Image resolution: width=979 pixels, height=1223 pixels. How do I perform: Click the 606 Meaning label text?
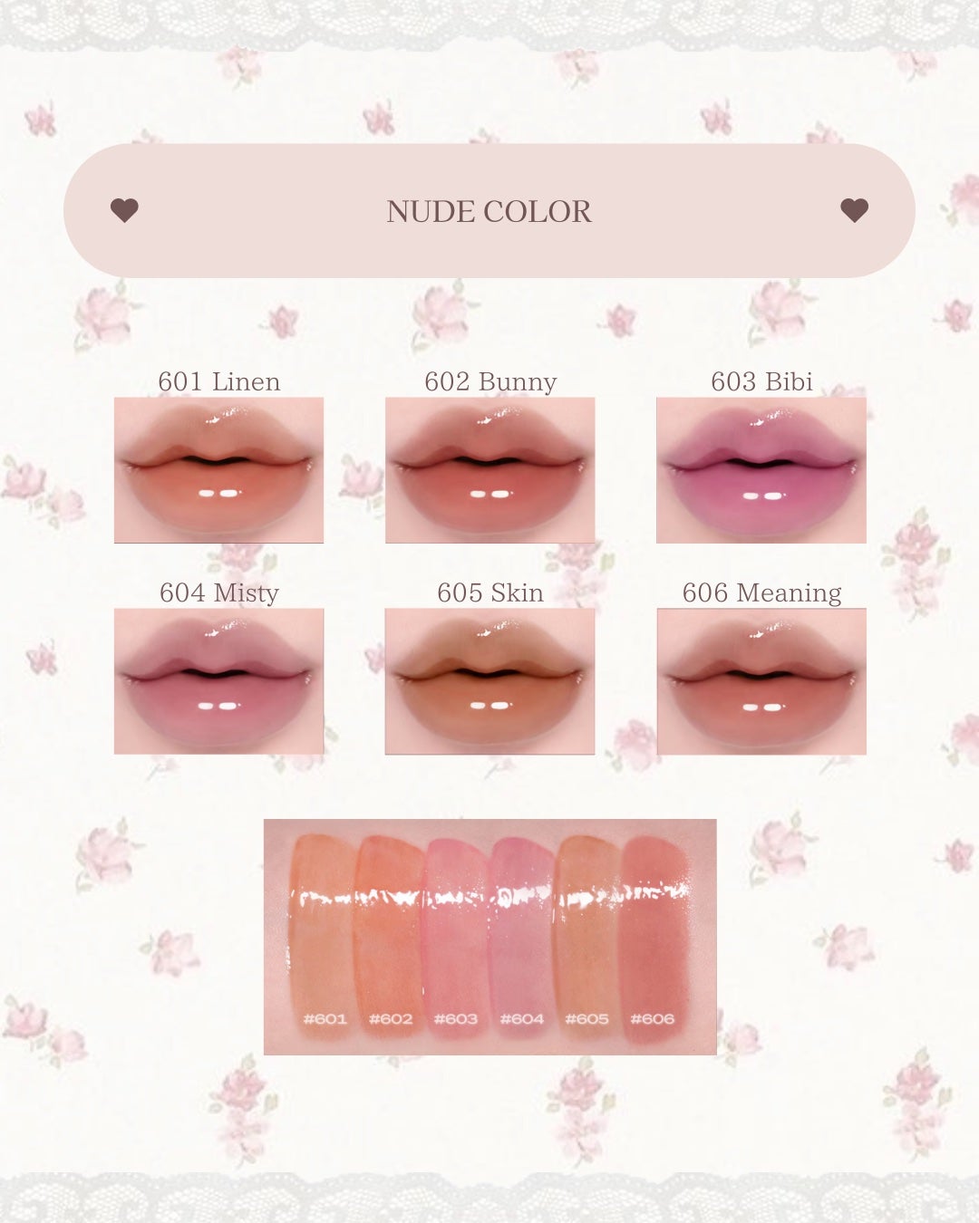pos(762,593)
